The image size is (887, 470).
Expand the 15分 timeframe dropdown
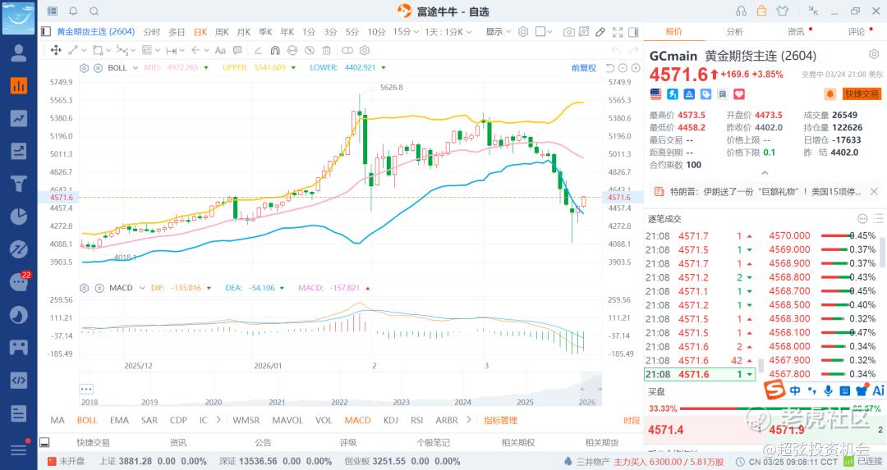[402, 32]
